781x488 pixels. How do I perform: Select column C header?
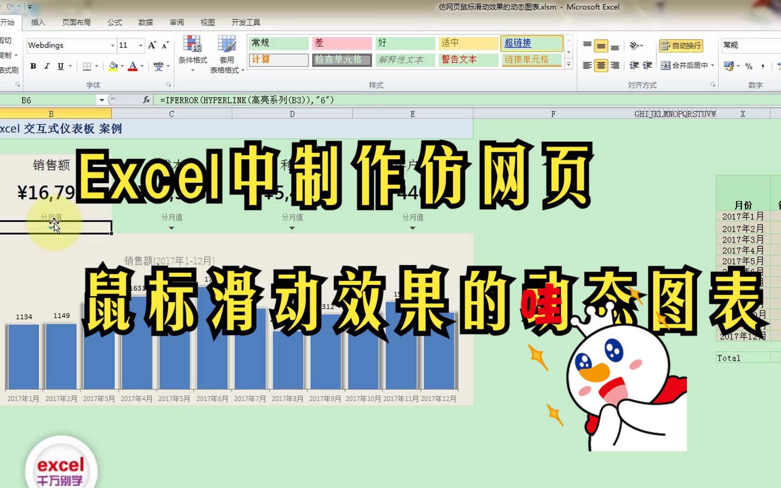(172, 114)
